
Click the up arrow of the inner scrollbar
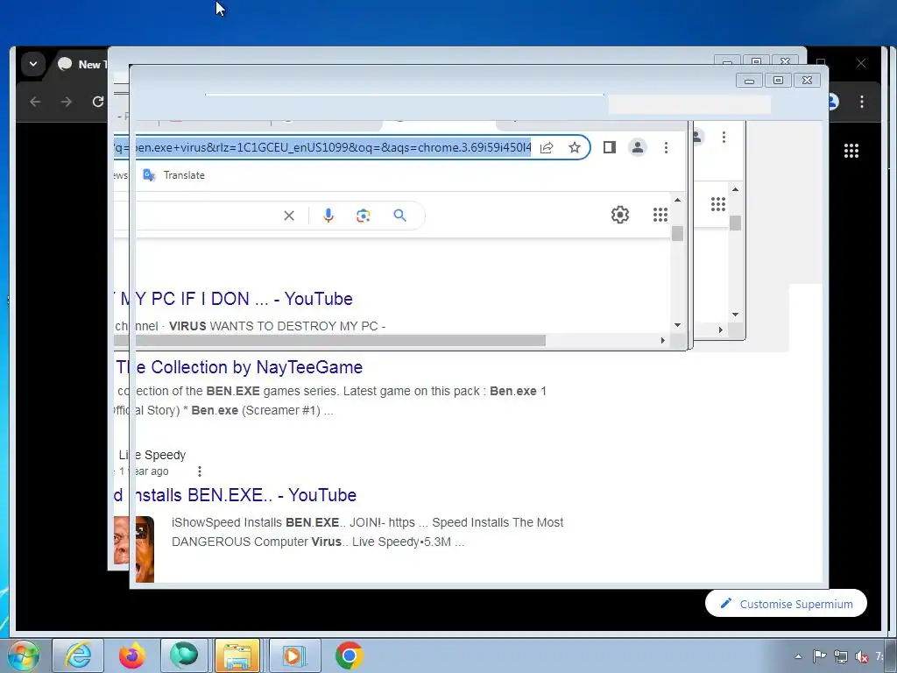pyautogui.click(x=677, y=201)
